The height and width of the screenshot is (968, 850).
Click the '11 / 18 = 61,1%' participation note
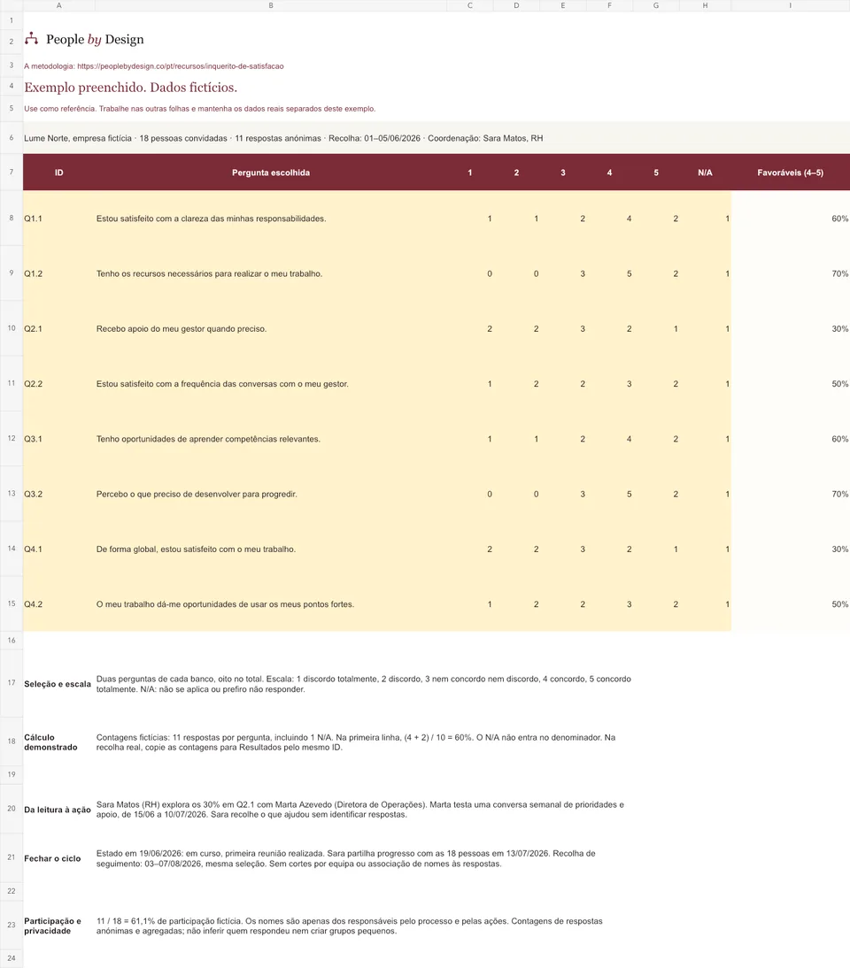click(349, 926)
